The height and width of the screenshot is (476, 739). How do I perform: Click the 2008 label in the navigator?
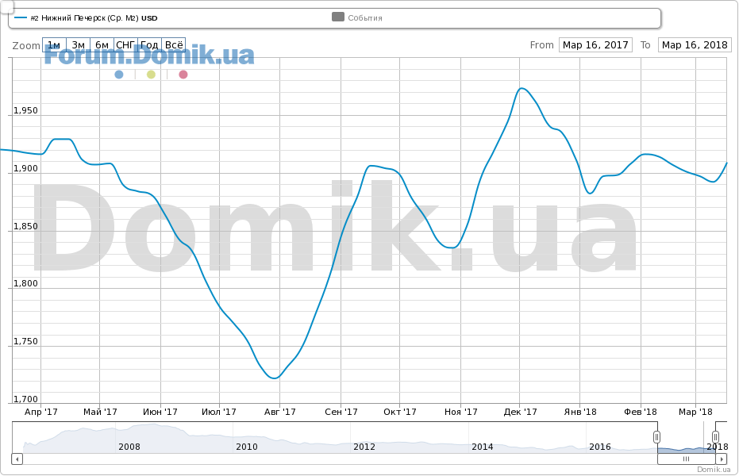[129, 447]
